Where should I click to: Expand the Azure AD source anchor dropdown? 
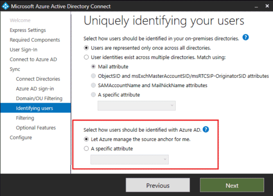coord(130,159)
